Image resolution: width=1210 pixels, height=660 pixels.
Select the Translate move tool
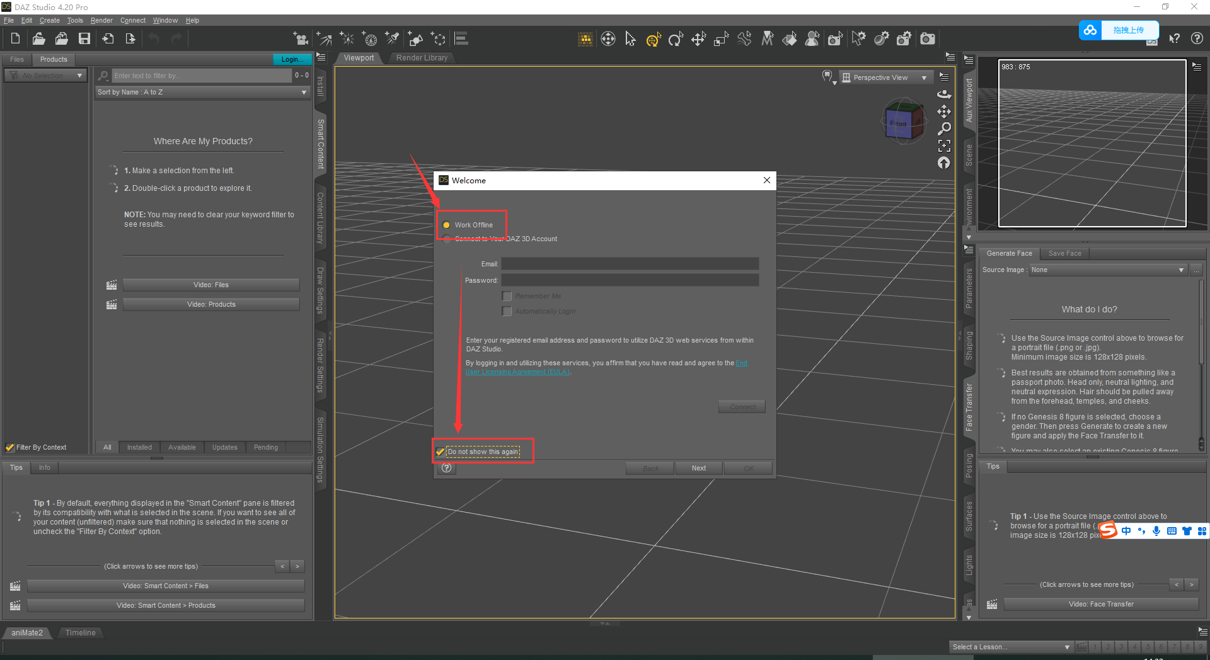698,40
